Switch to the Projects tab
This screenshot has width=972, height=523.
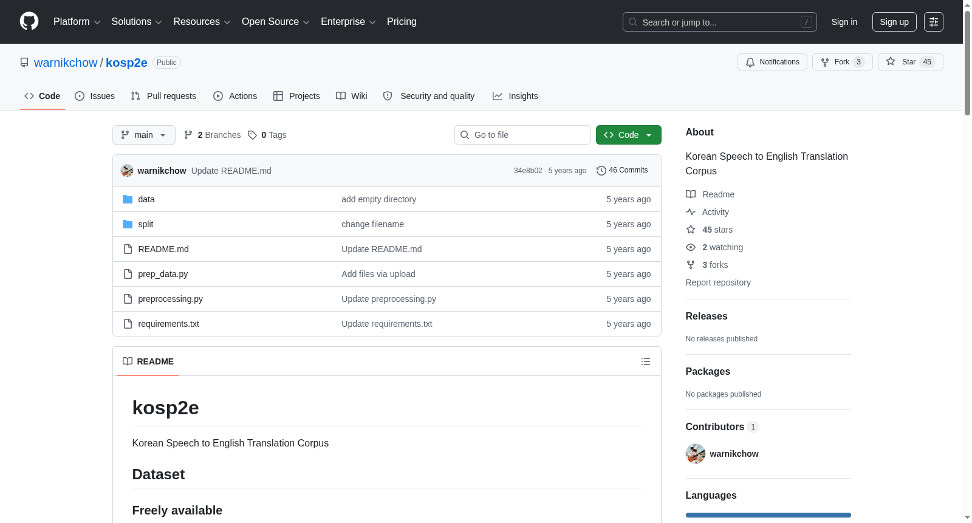coord(296,96)
